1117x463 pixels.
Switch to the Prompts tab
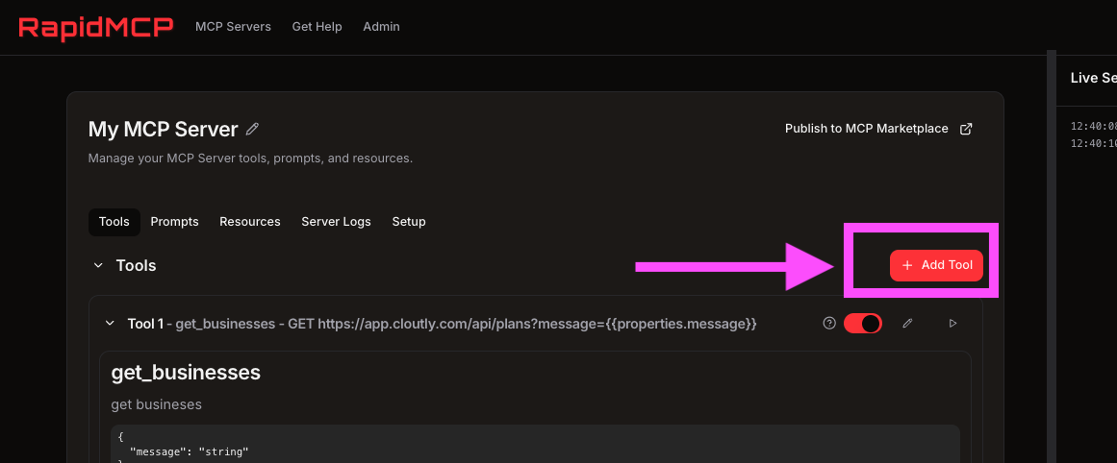pos(174,222)
